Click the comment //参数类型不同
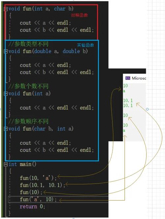The height and width of the screenshot is (219, 165). pos(28,44)
